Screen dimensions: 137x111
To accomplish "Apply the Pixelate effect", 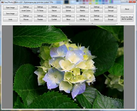I will tap(40, 20).
